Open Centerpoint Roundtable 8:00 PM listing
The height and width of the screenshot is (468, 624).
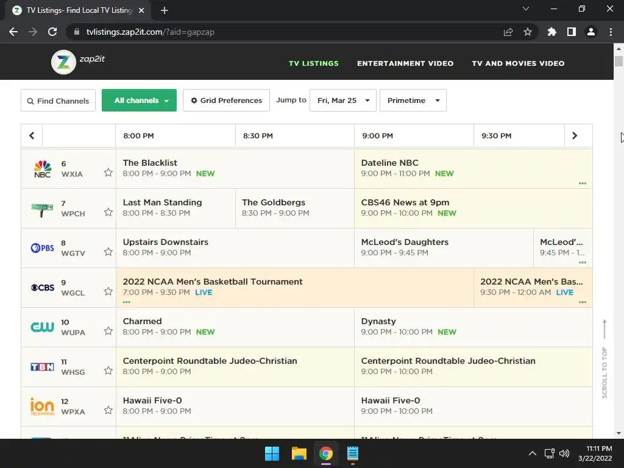click(235, 366)
